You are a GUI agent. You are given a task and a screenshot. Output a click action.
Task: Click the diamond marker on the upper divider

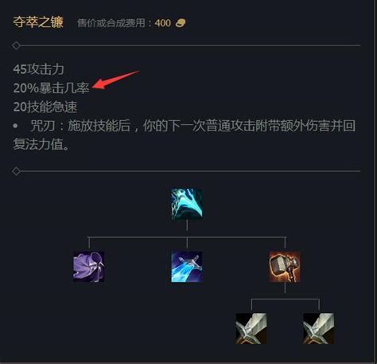pos(16,45)
